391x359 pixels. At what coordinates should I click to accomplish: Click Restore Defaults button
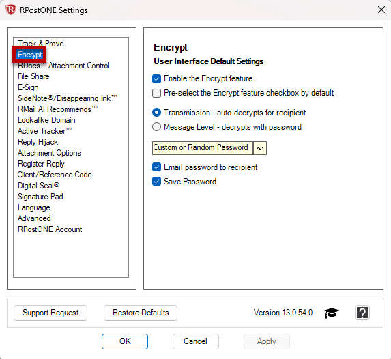pos(141,313)
